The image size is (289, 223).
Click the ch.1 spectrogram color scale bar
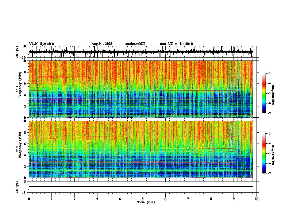pyautogui.click(x=264, y=93)
